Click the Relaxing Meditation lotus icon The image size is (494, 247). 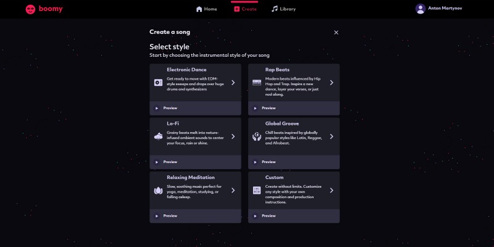[158, 190]
